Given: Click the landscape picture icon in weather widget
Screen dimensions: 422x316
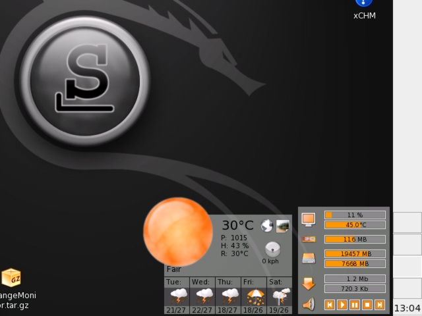Looking at the screenshot, I should point(283,226).
